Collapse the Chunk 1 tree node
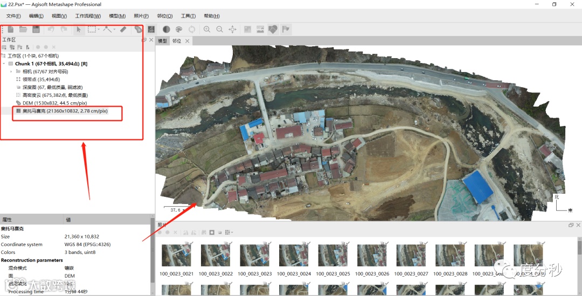The width and height of the screenshot is (582, 296). point(4,64)
